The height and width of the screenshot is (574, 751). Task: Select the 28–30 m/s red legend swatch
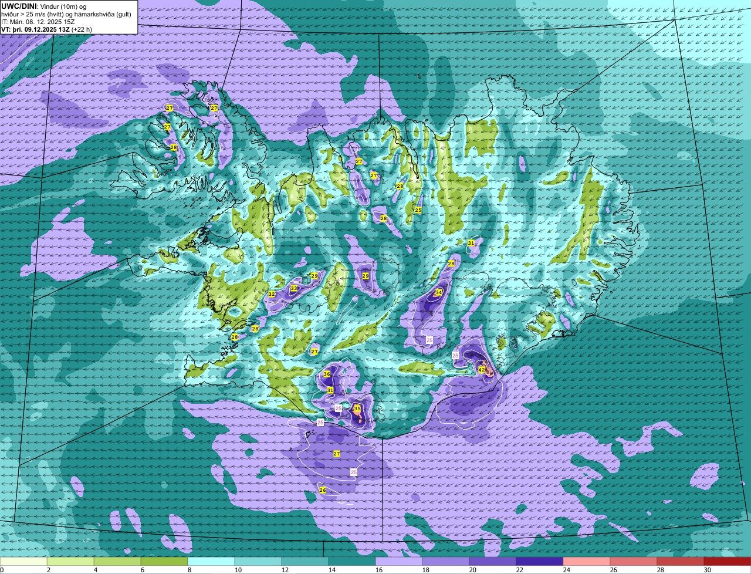coord(681,562)
